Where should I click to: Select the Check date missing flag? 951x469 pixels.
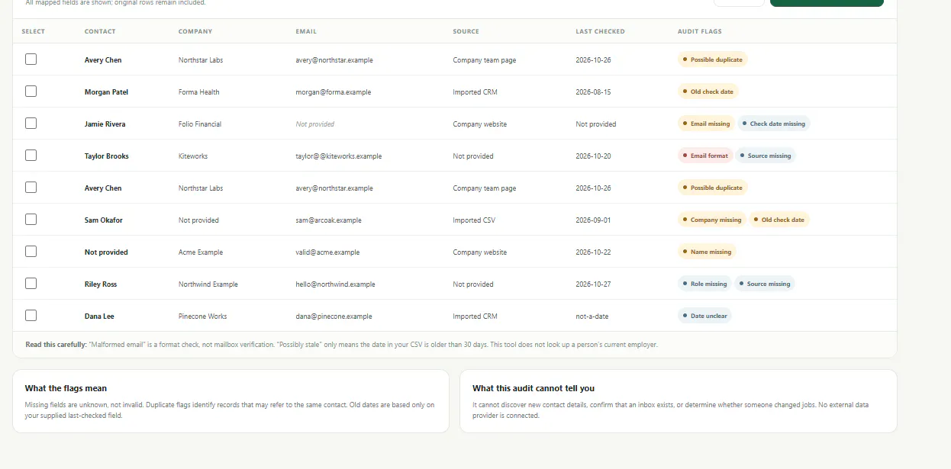pyautogui.click(x=773, y=124)
